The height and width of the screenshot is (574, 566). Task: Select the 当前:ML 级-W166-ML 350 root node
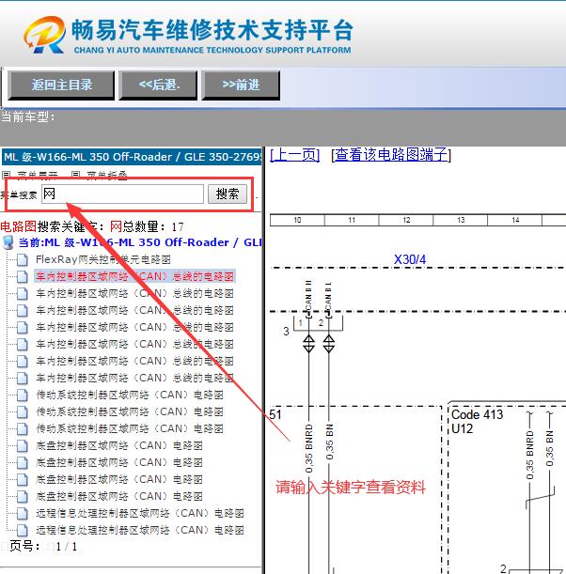(x=141, y=242)
